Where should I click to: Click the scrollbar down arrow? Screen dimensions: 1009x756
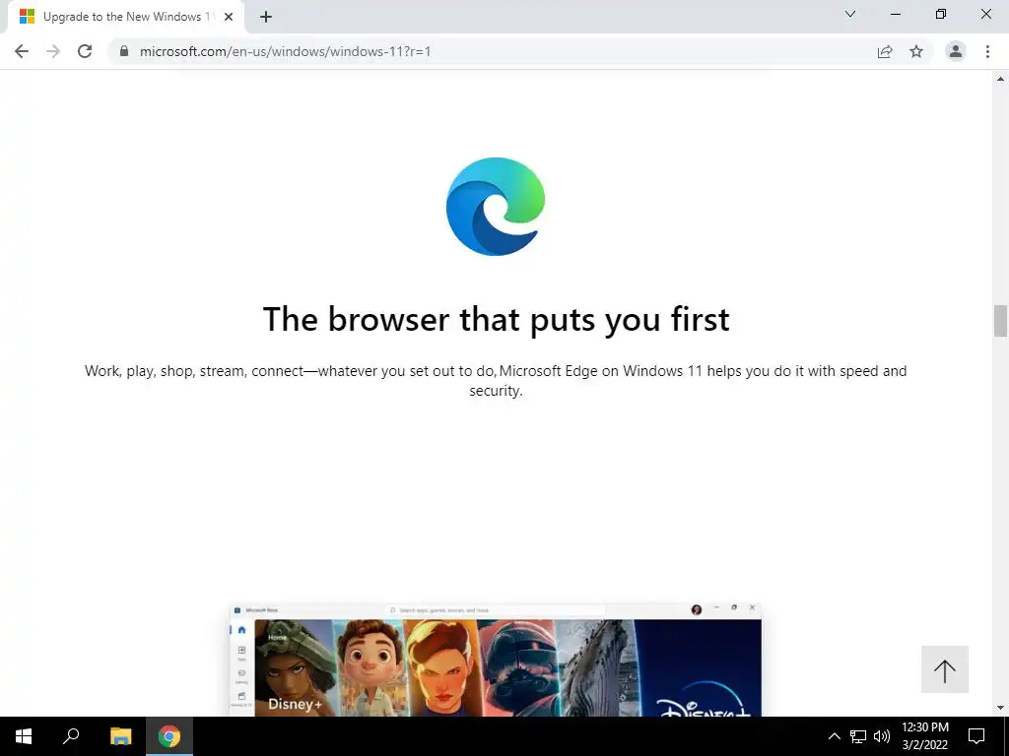click(1000, 708)
